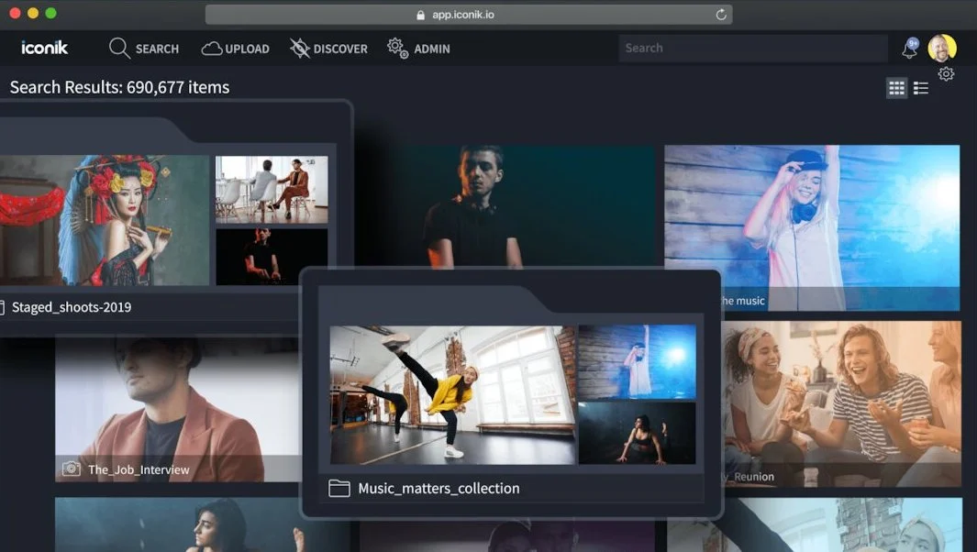Open the user profile avatar
The image size is (977, 552).
941,48
